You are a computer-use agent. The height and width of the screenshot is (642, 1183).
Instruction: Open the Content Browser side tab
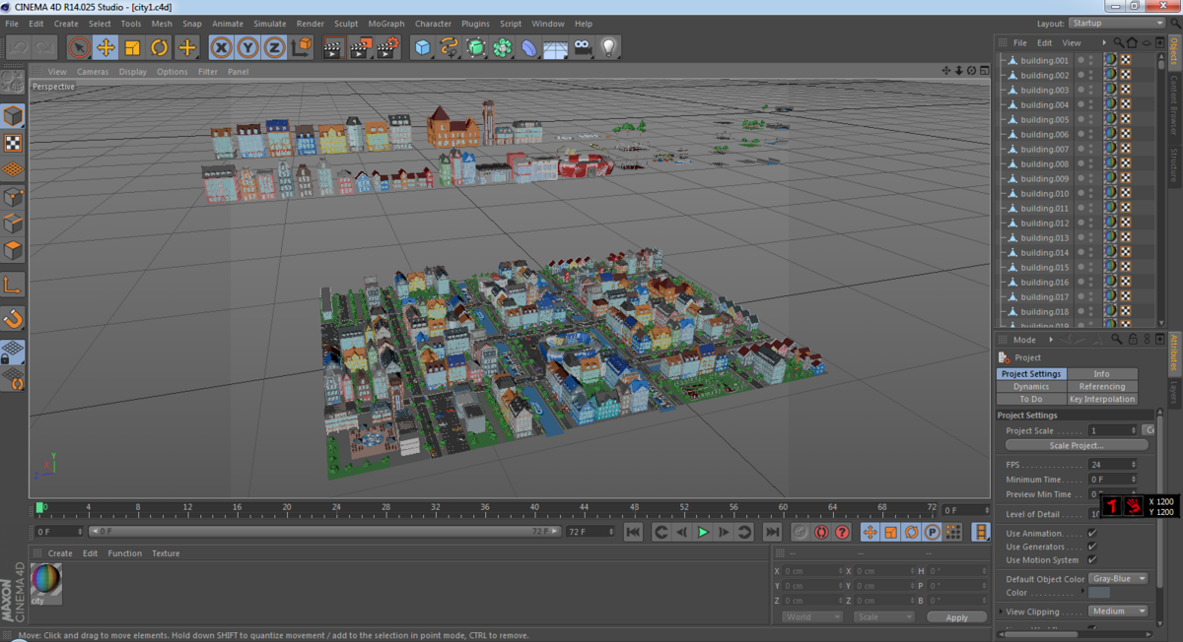pos(1174,103)
